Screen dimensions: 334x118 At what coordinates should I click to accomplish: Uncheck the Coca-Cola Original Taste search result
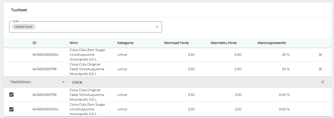coord(11,95)
